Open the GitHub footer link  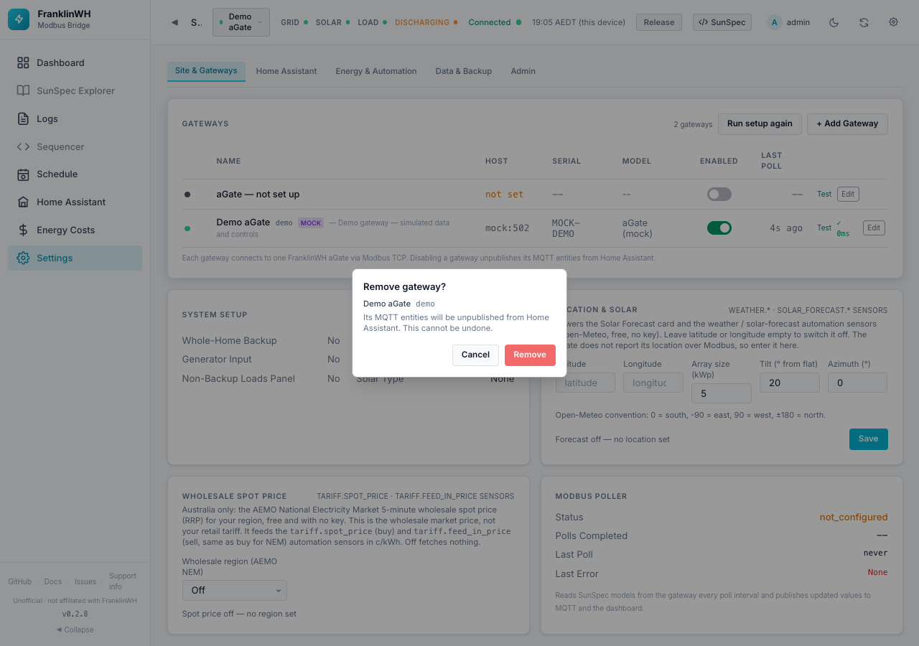19,581
